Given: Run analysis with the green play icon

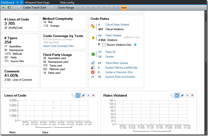Looking at the screenshot, I should pos(3,8).
